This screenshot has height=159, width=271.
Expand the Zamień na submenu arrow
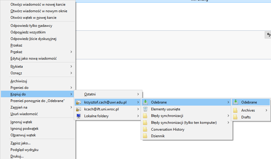[x=71, y=107]
